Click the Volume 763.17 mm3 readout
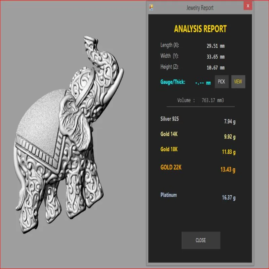269x269 pixels. tap(200, 100)
